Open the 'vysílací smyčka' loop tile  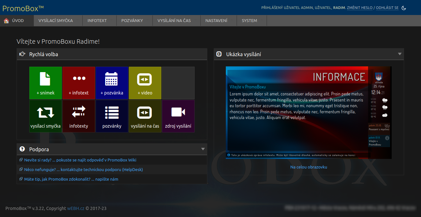pyautogui.click(x=46, y=116)
